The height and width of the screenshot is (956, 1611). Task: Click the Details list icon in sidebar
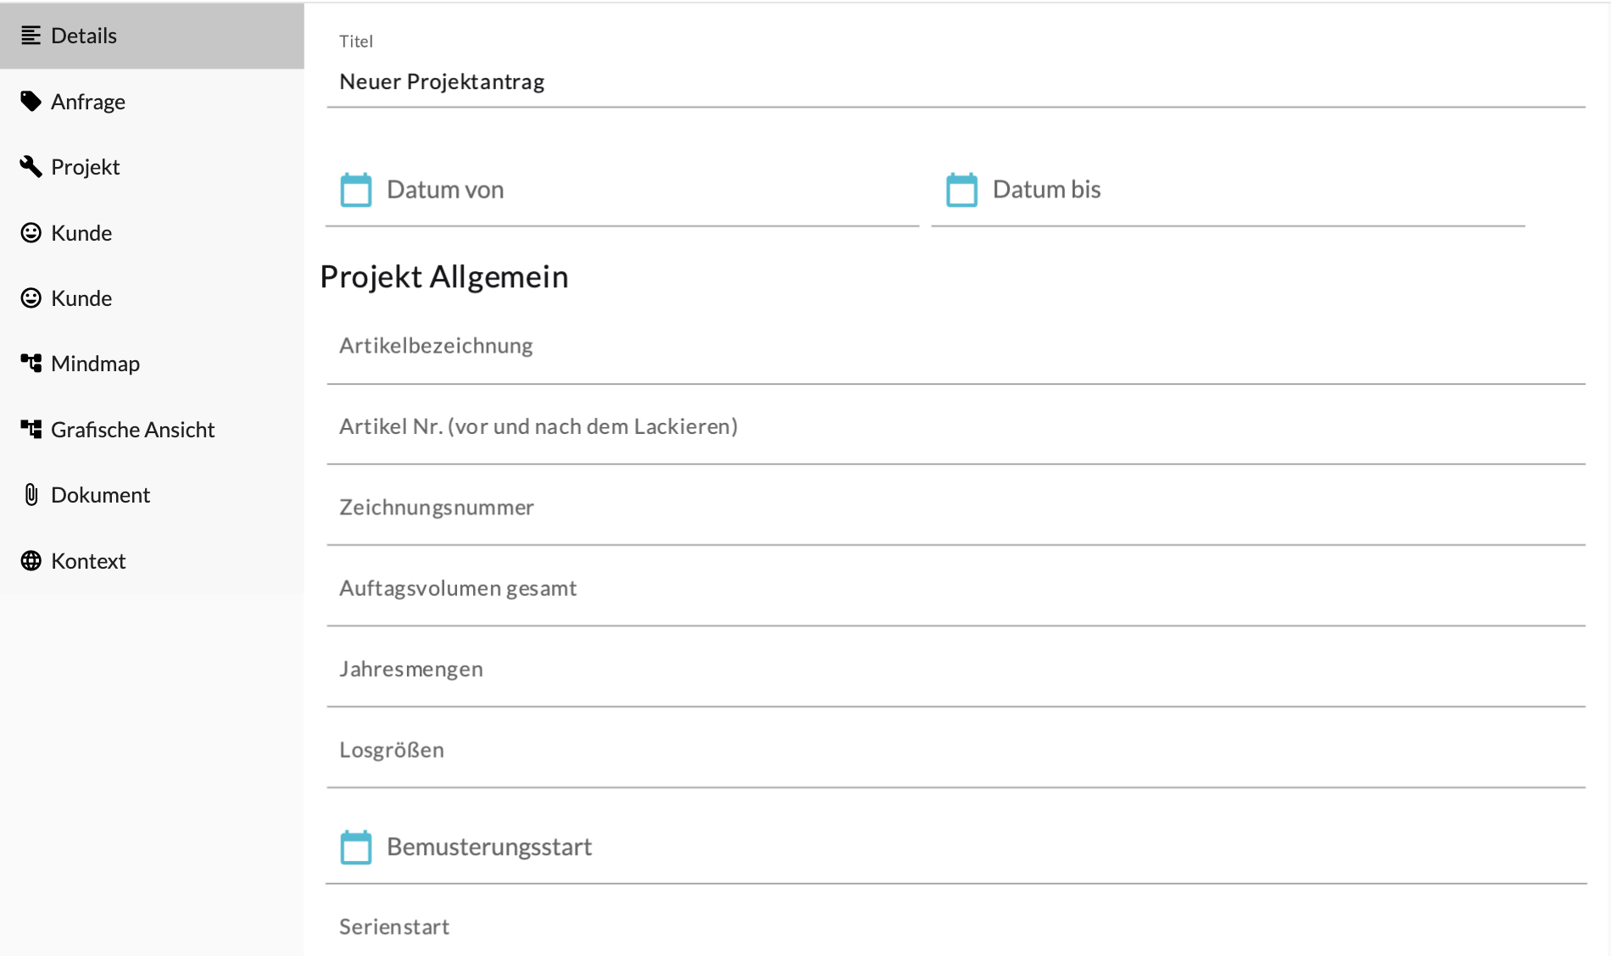(x=31, y=36)
